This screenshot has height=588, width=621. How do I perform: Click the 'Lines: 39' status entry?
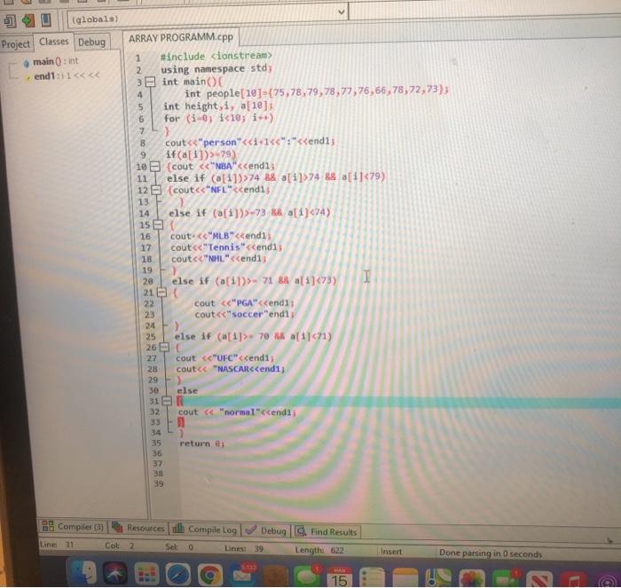coord(244,548)
